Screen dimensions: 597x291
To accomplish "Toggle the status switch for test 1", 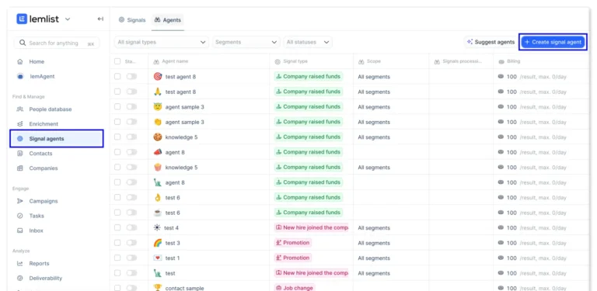I will click(x=131, y=258).
